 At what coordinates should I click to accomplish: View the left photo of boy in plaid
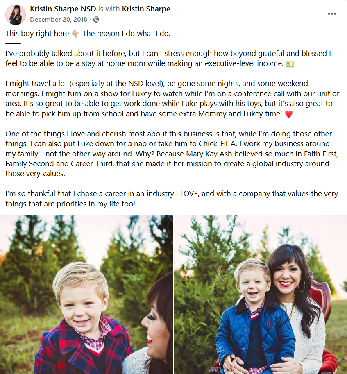[x=86, y=295]
